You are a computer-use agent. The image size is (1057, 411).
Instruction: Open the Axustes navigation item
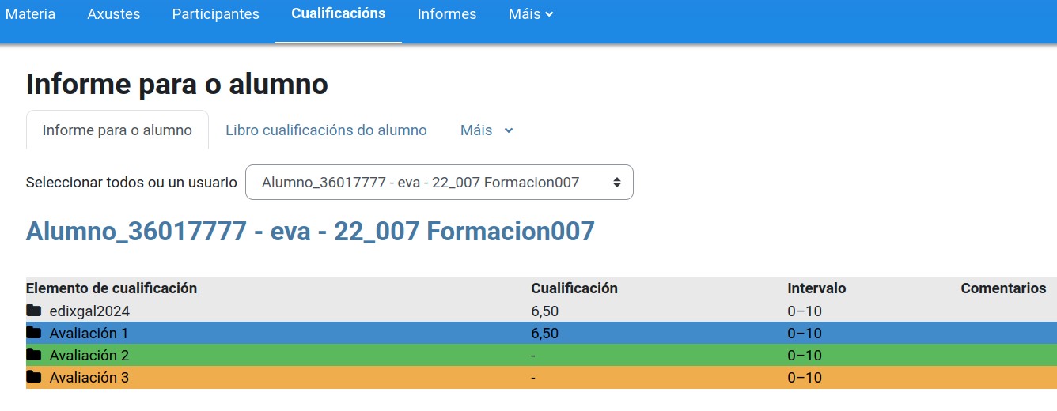click(x=114, y=14)
